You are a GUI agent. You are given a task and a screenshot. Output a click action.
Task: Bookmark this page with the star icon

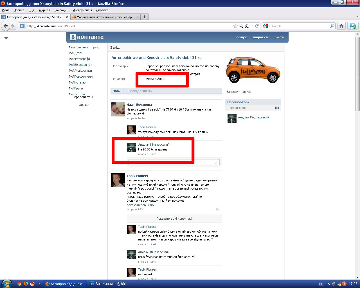(235, 26)
